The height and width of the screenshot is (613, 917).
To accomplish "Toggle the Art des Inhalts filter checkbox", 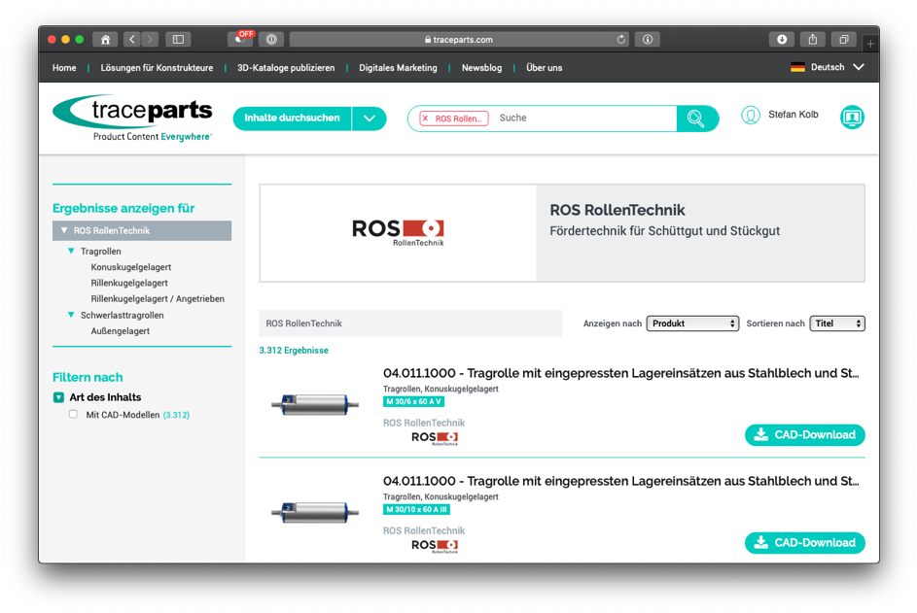I will (x=58, y=397).
